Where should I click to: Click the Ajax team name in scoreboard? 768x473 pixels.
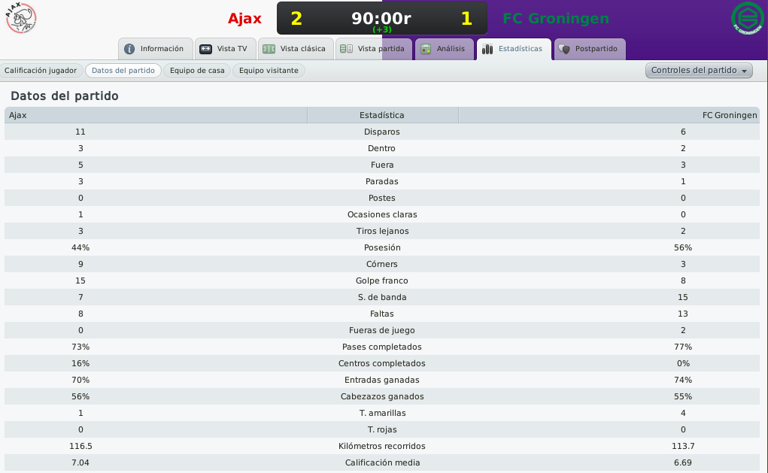click(x=244, y=19)
